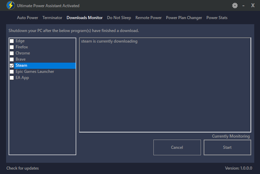Open the Remote Power tab
The height and width of the screenshot is (174, 260).
pos(148,18)
